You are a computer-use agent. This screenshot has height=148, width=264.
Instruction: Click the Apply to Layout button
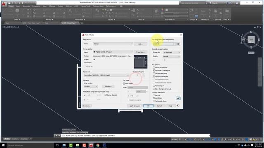pos(135,106)
